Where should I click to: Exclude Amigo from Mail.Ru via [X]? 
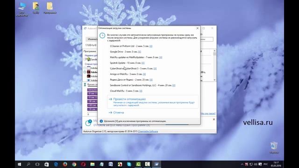(144, 74)
